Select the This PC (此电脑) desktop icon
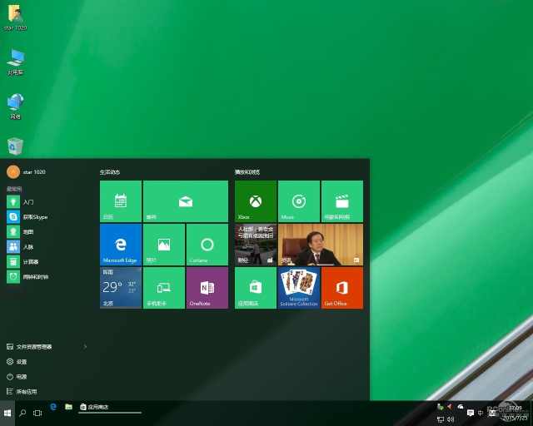The width and height of the screenshot is (533, 426). tap(15, 62)
